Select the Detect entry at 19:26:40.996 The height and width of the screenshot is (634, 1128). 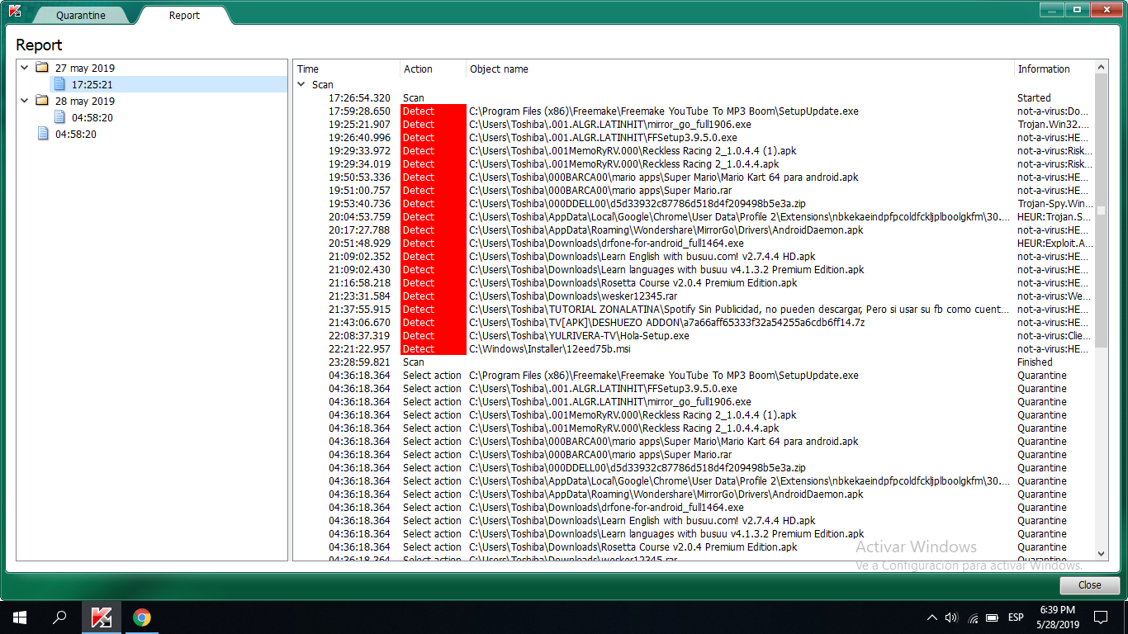[695, 137]
